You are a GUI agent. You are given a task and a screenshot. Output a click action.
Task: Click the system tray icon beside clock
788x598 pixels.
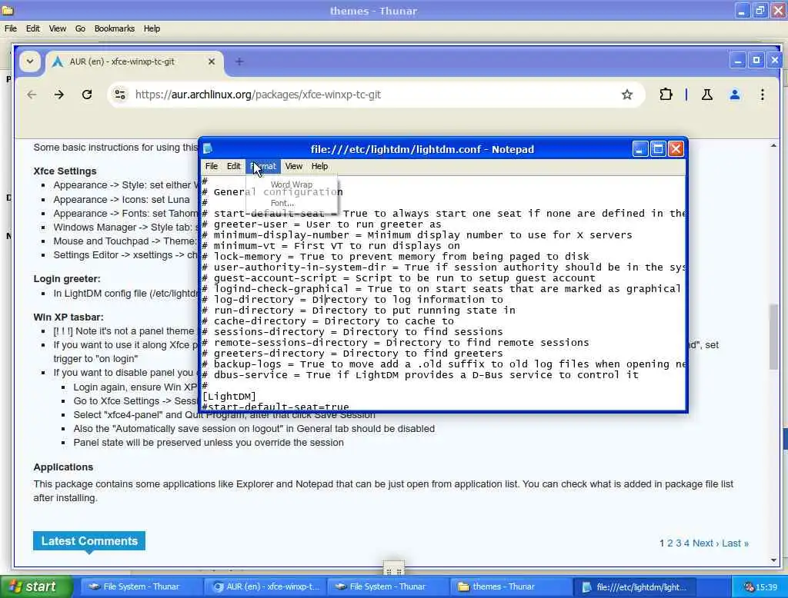(749, 587)
